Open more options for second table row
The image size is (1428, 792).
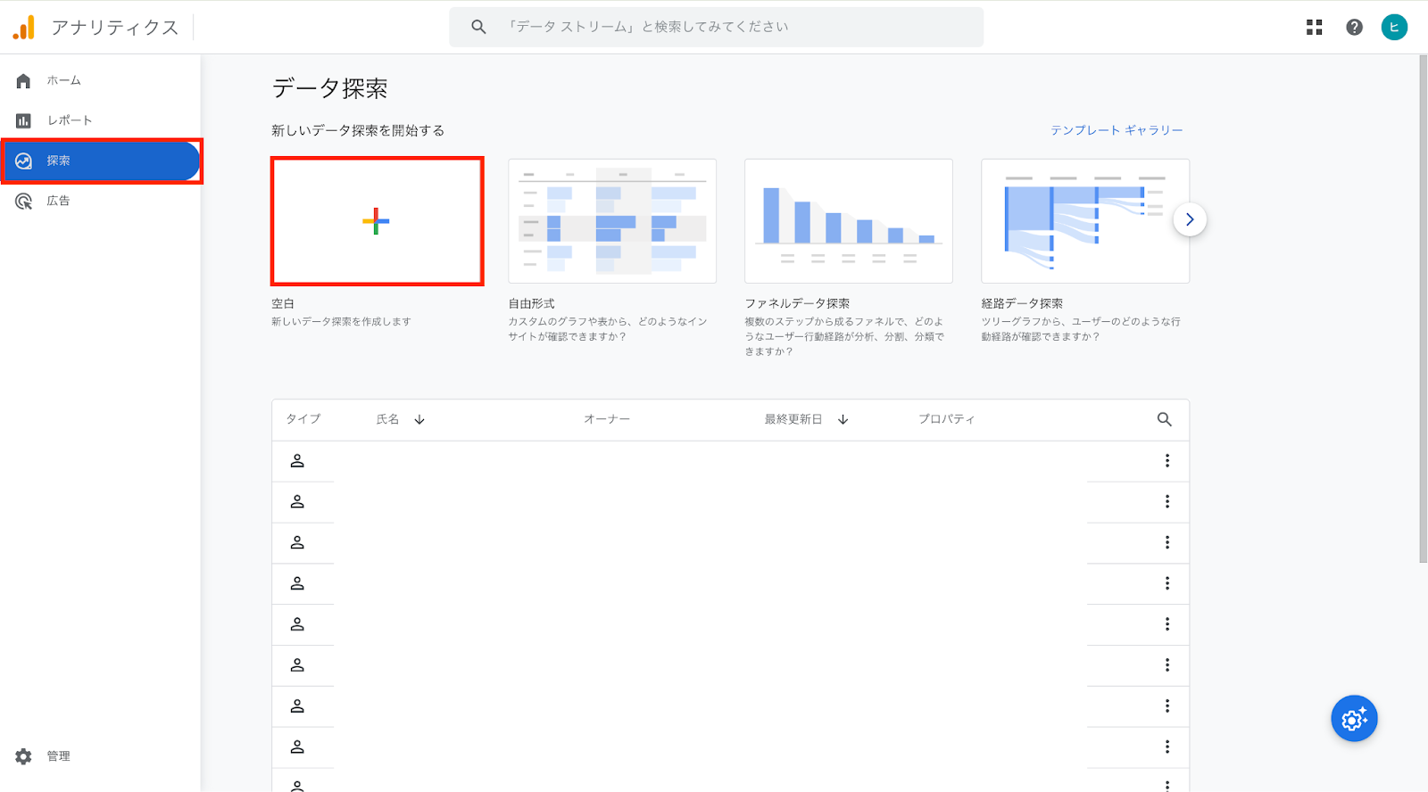(x=1167, y=502)
